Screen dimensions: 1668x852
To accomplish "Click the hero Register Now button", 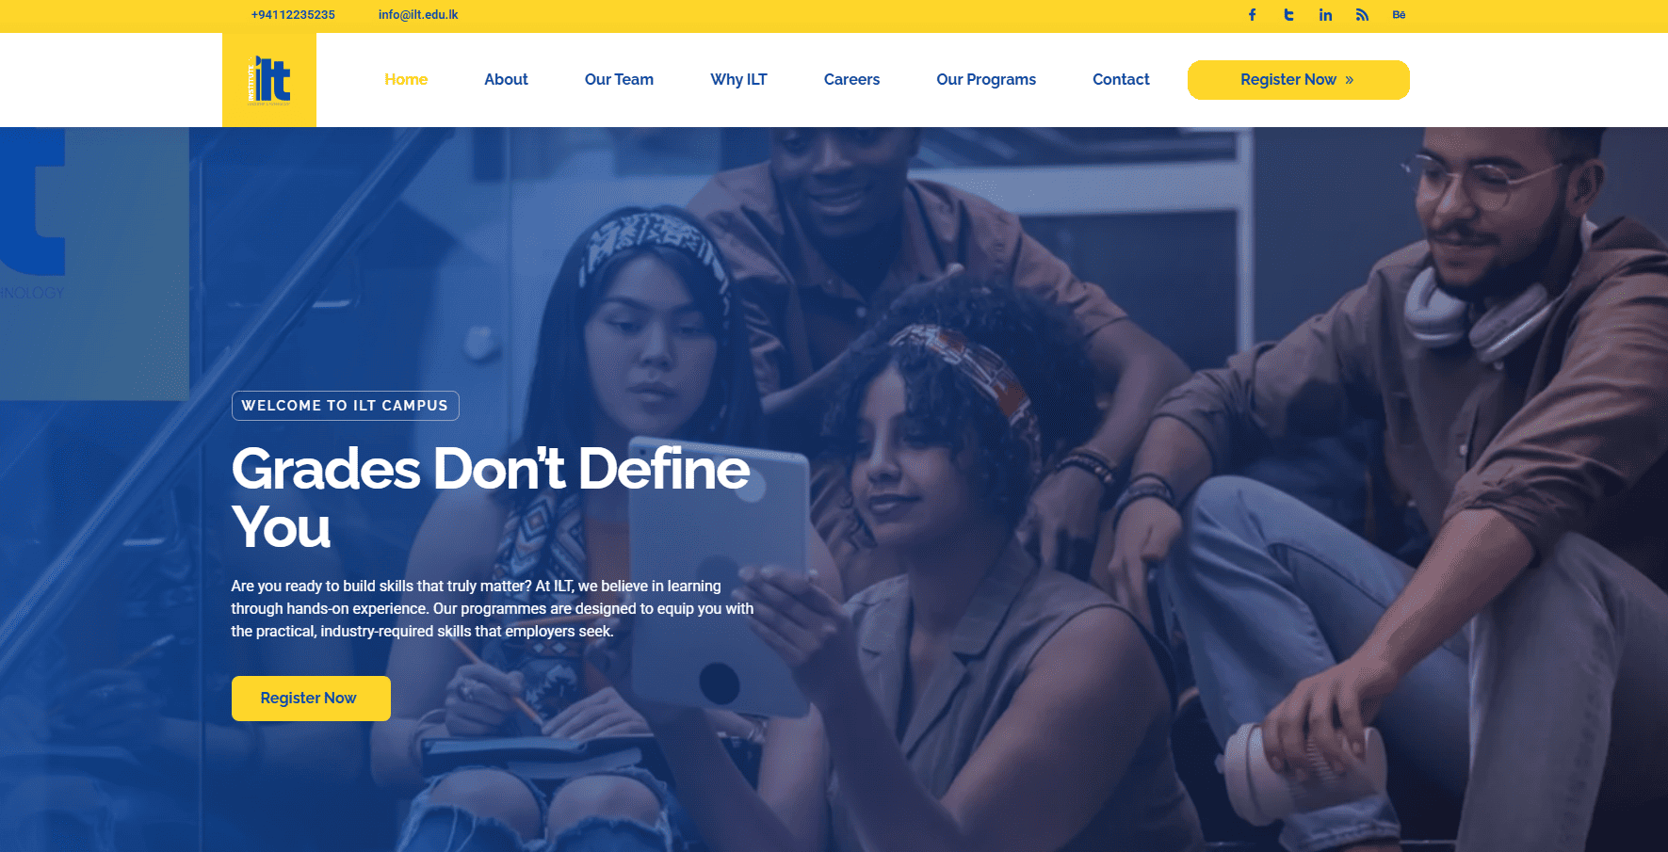I will (x=311, y=699).
